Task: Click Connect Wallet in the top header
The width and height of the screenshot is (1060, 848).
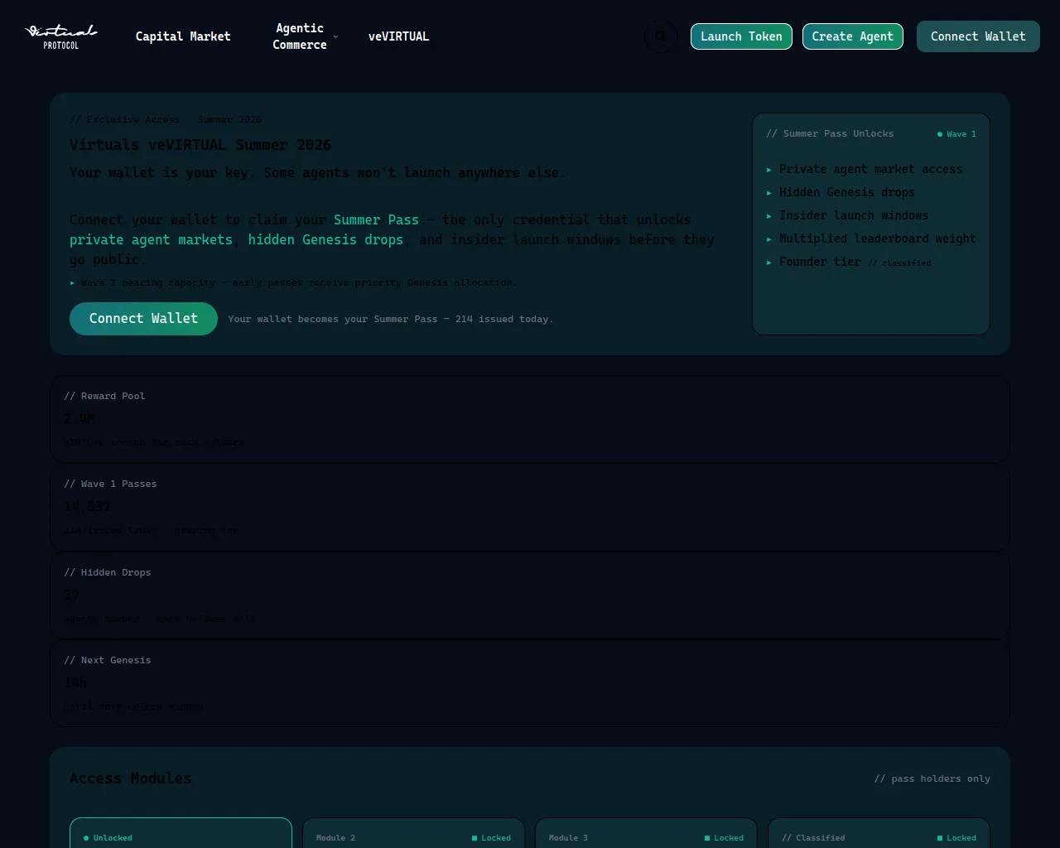Action: coord(978,36)
